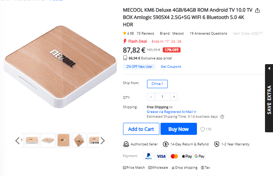Click the Add to Cart button
273x176 pixels.
[141, 129]
